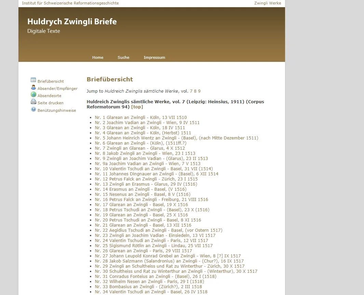Open letter Nr. 9a Joachim Vadian an Zwingli
The height and width of the screenshot is (295, 364).
tap(148, 164)
